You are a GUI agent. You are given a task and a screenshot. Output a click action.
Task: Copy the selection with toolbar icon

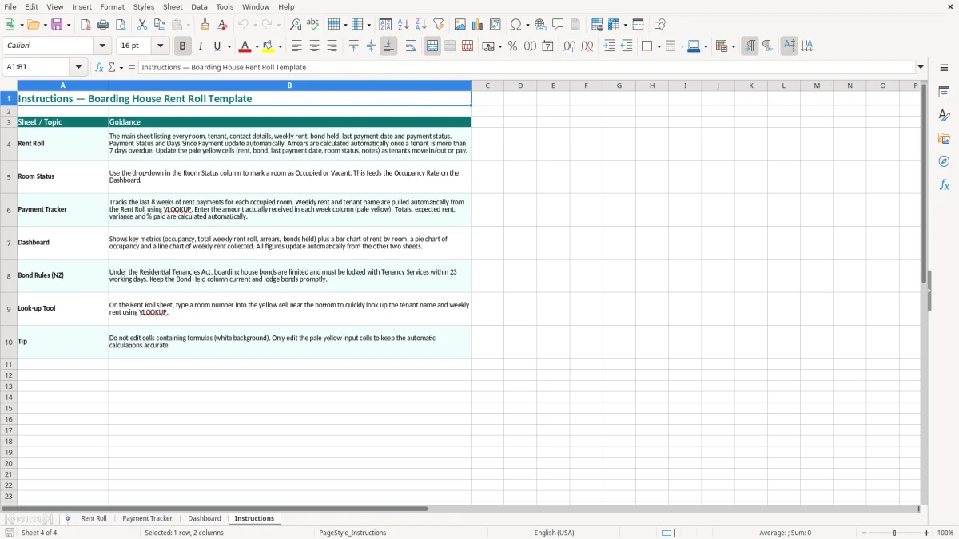(x=160, y=25)
